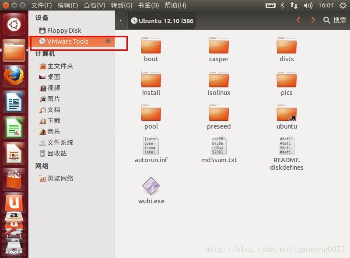This screenshot has height=258, width=350.
Task: Launch LibreOffice Writer from the launcher
Action: (x=14, y=102)
